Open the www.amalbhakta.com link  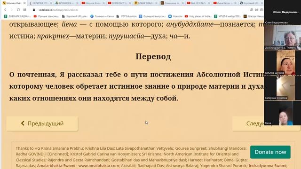(99, 166)
